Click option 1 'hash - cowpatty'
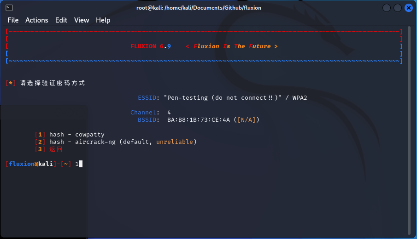The width and height of the screenshot is (417, 239). [70, 135]
